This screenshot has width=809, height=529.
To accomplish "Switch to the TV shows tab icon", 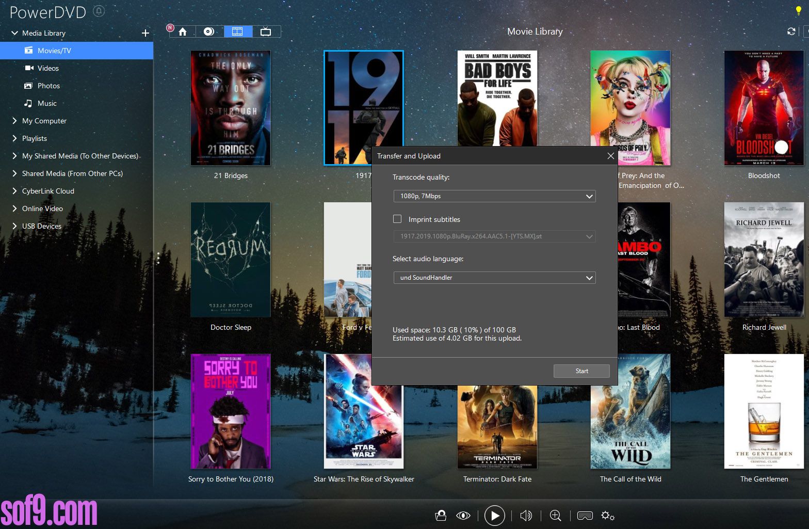I will (x=266, y=32).
